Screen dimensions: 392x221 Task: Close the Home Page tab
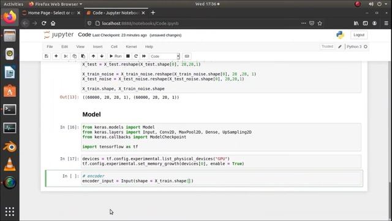pos(79,13)
